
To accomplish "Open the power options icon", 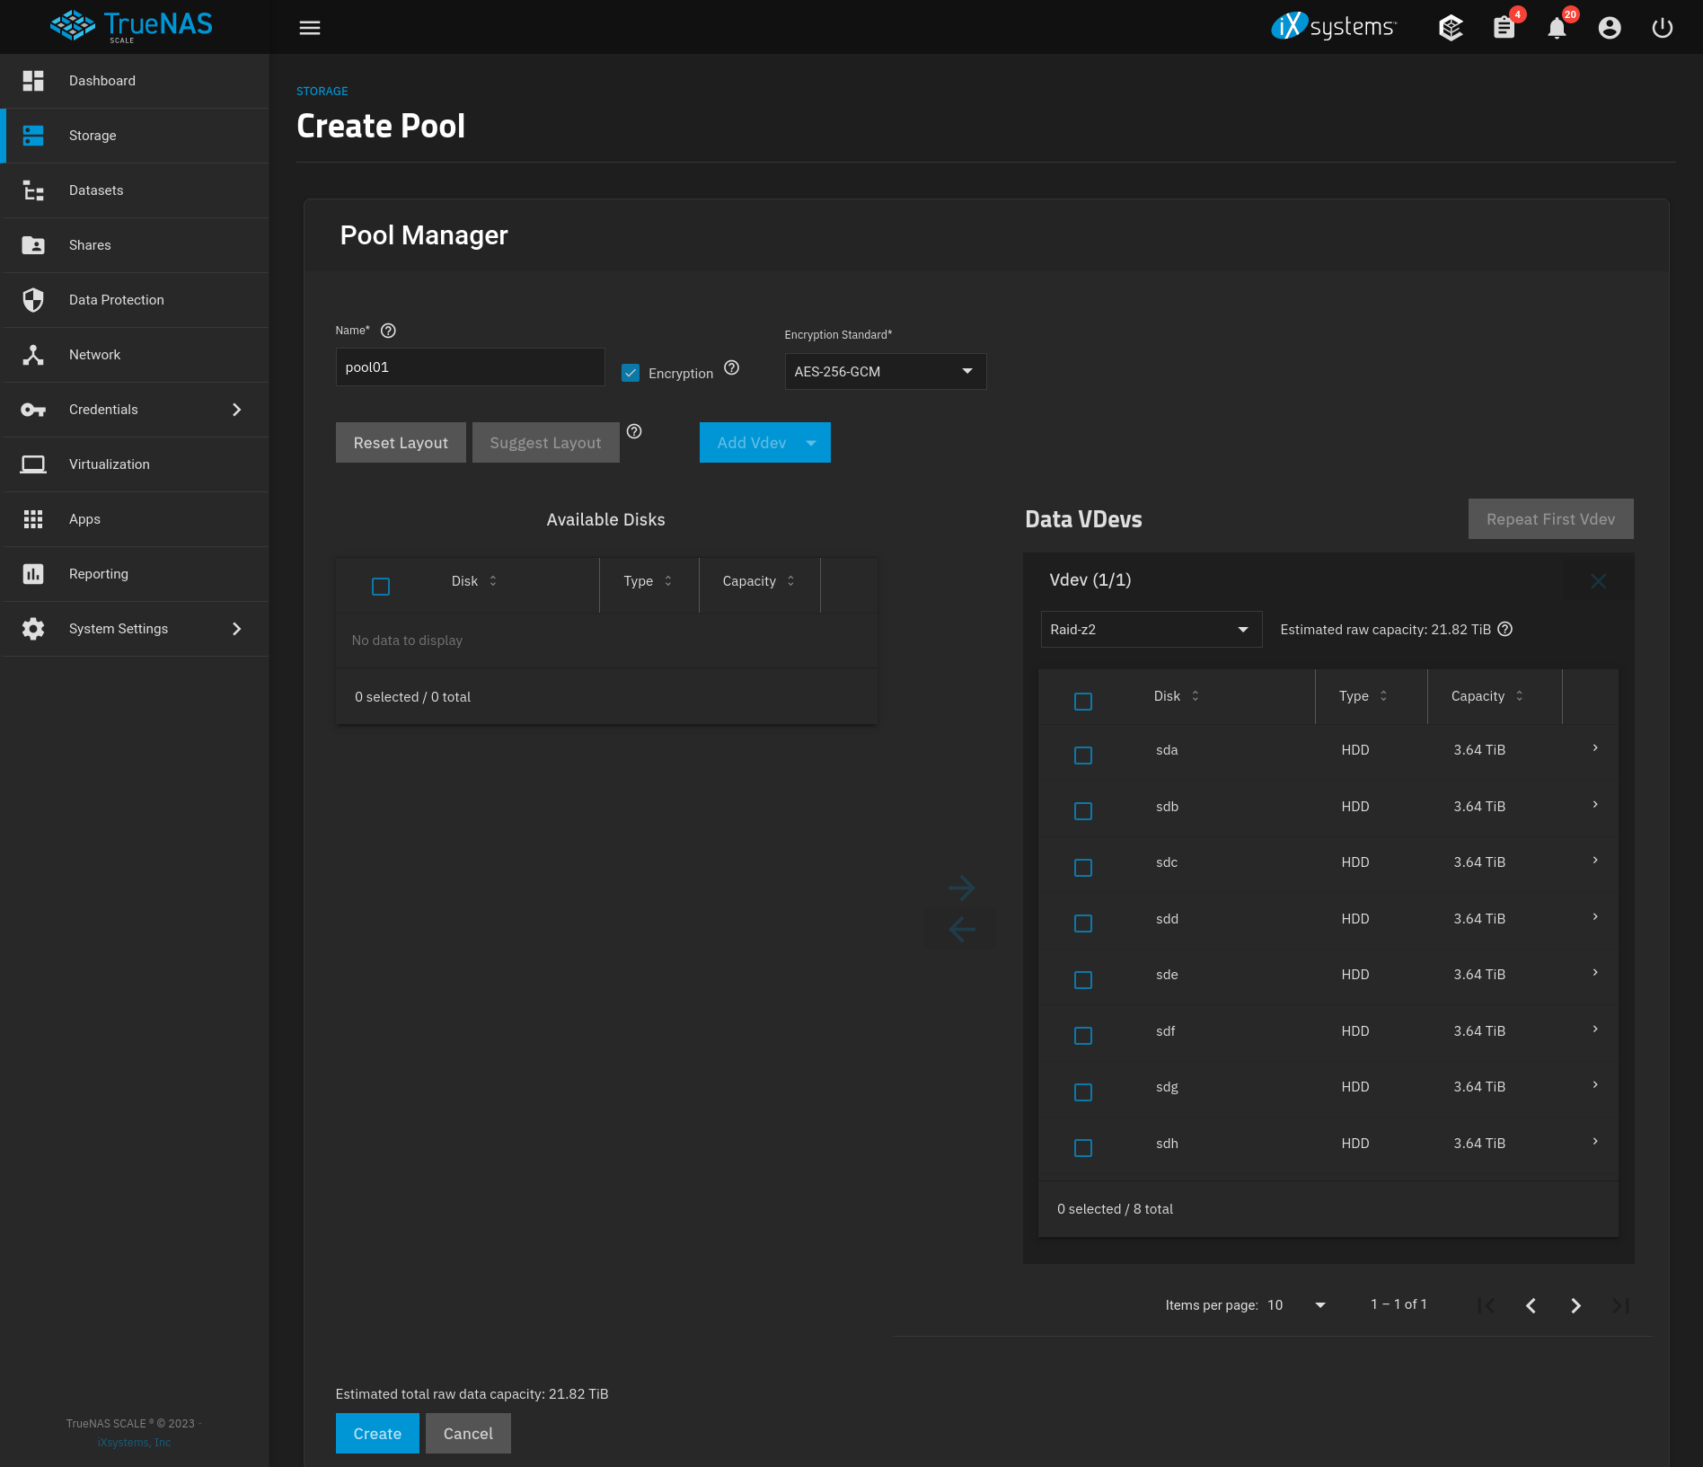I will click(1662, 28).
